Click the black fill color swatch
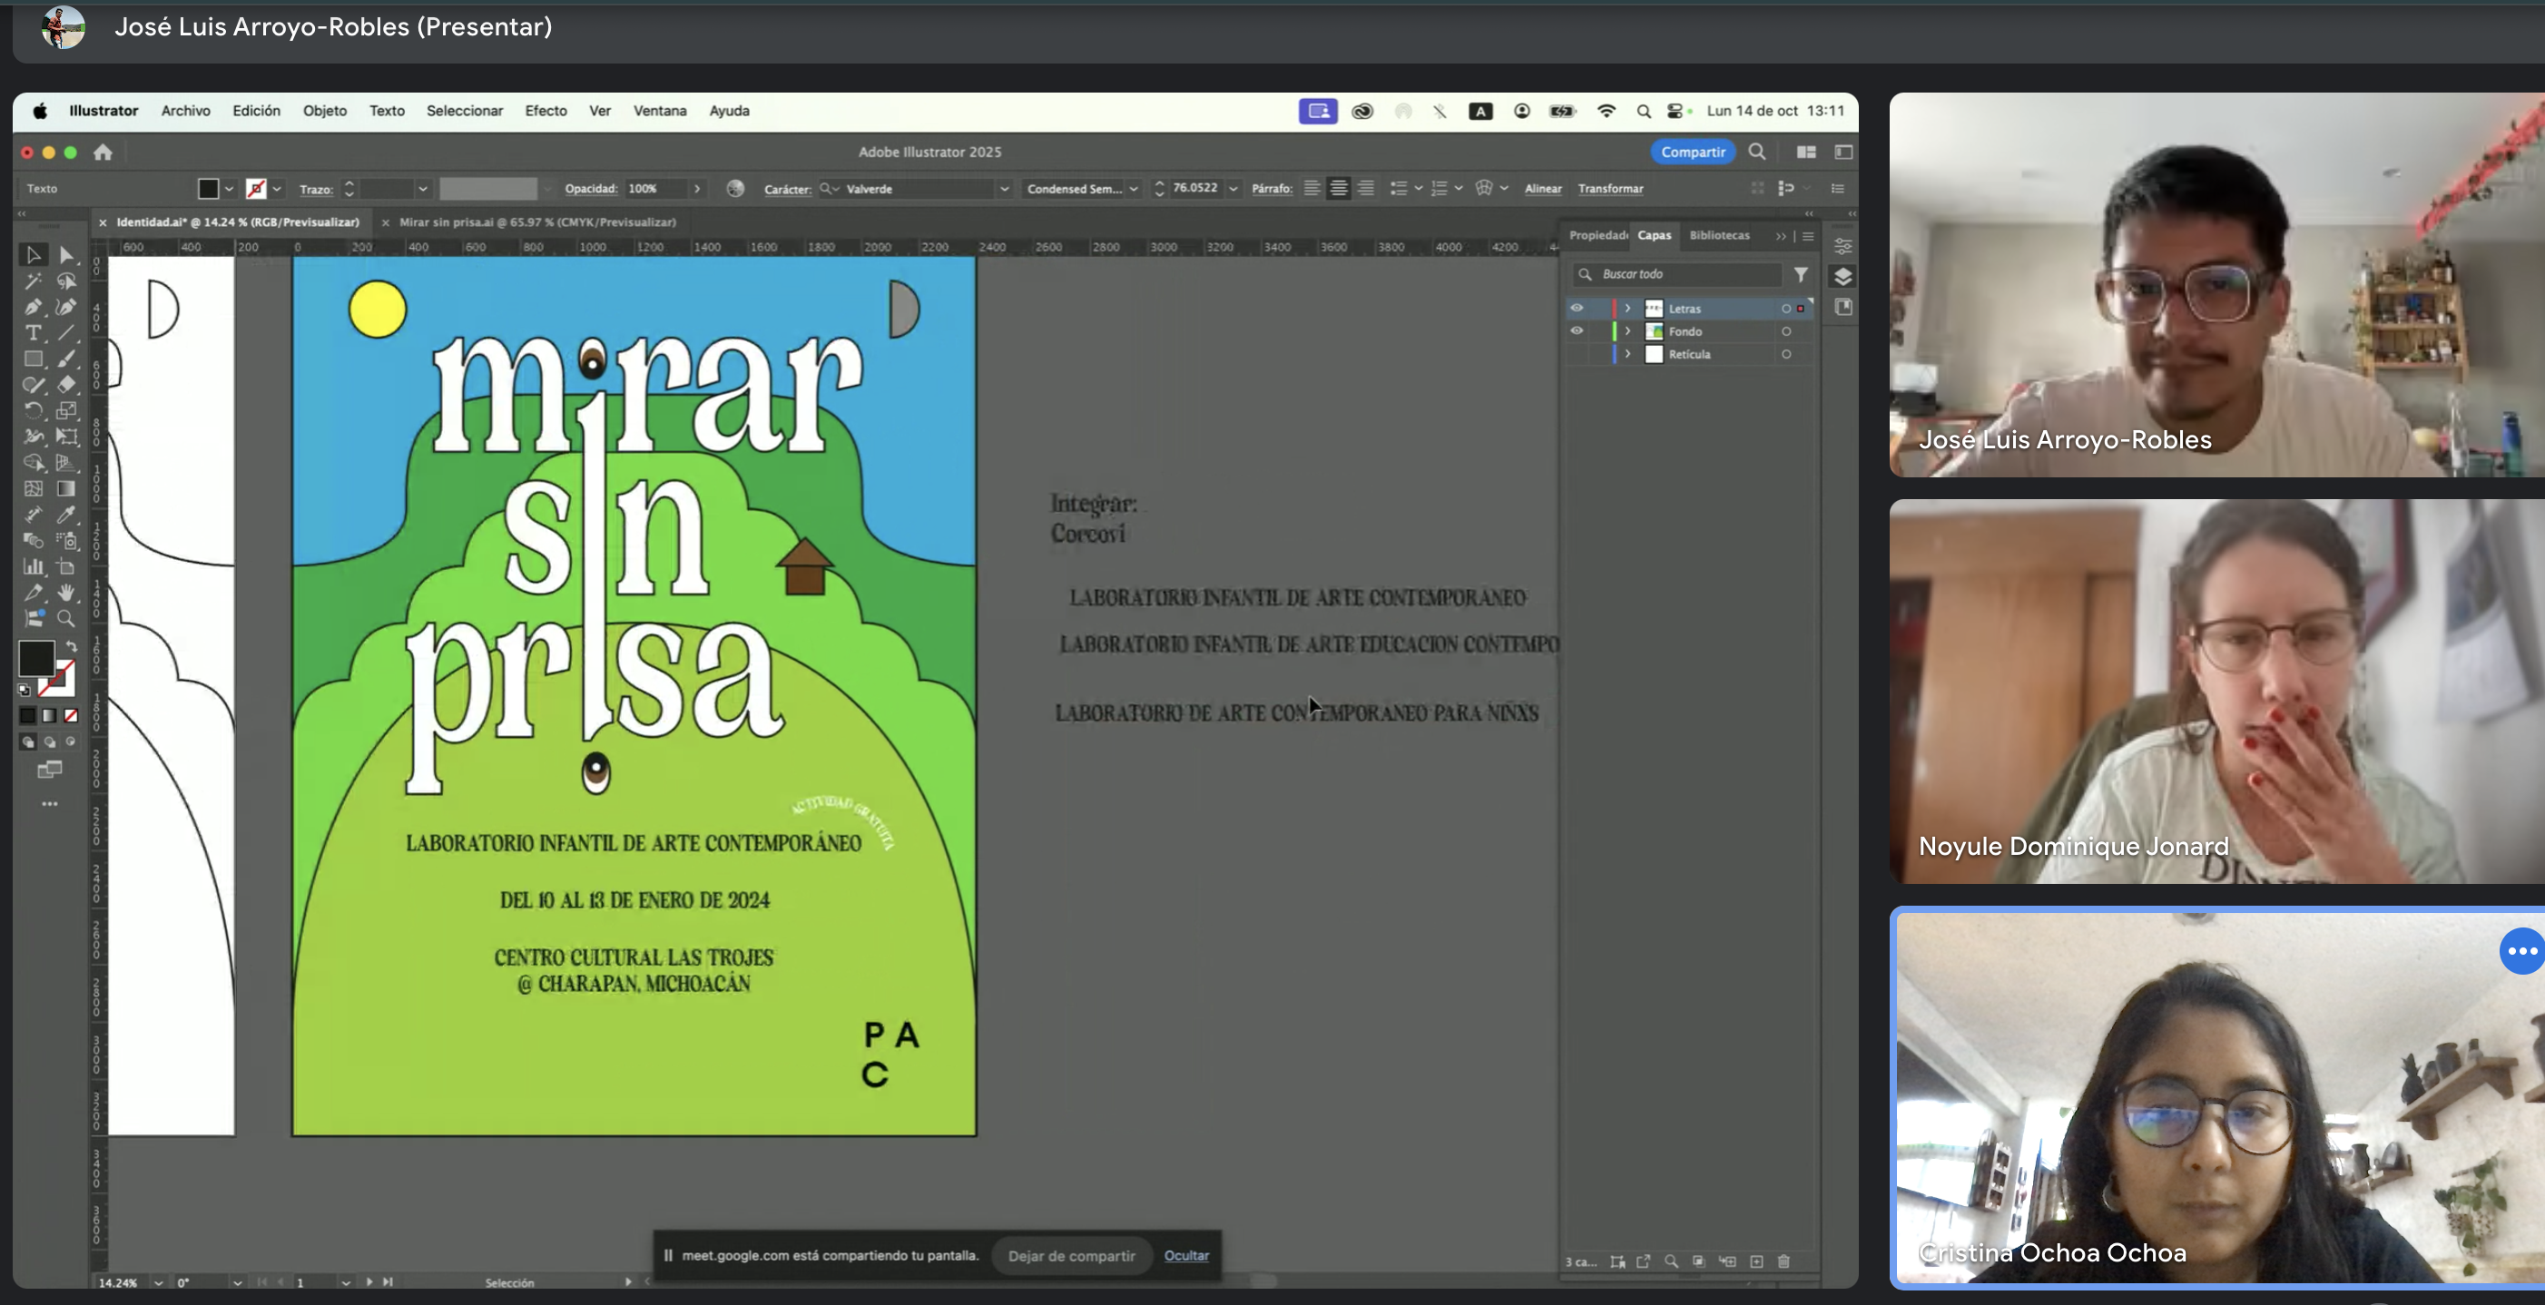 pyautogui.click(x=35, y=658)
